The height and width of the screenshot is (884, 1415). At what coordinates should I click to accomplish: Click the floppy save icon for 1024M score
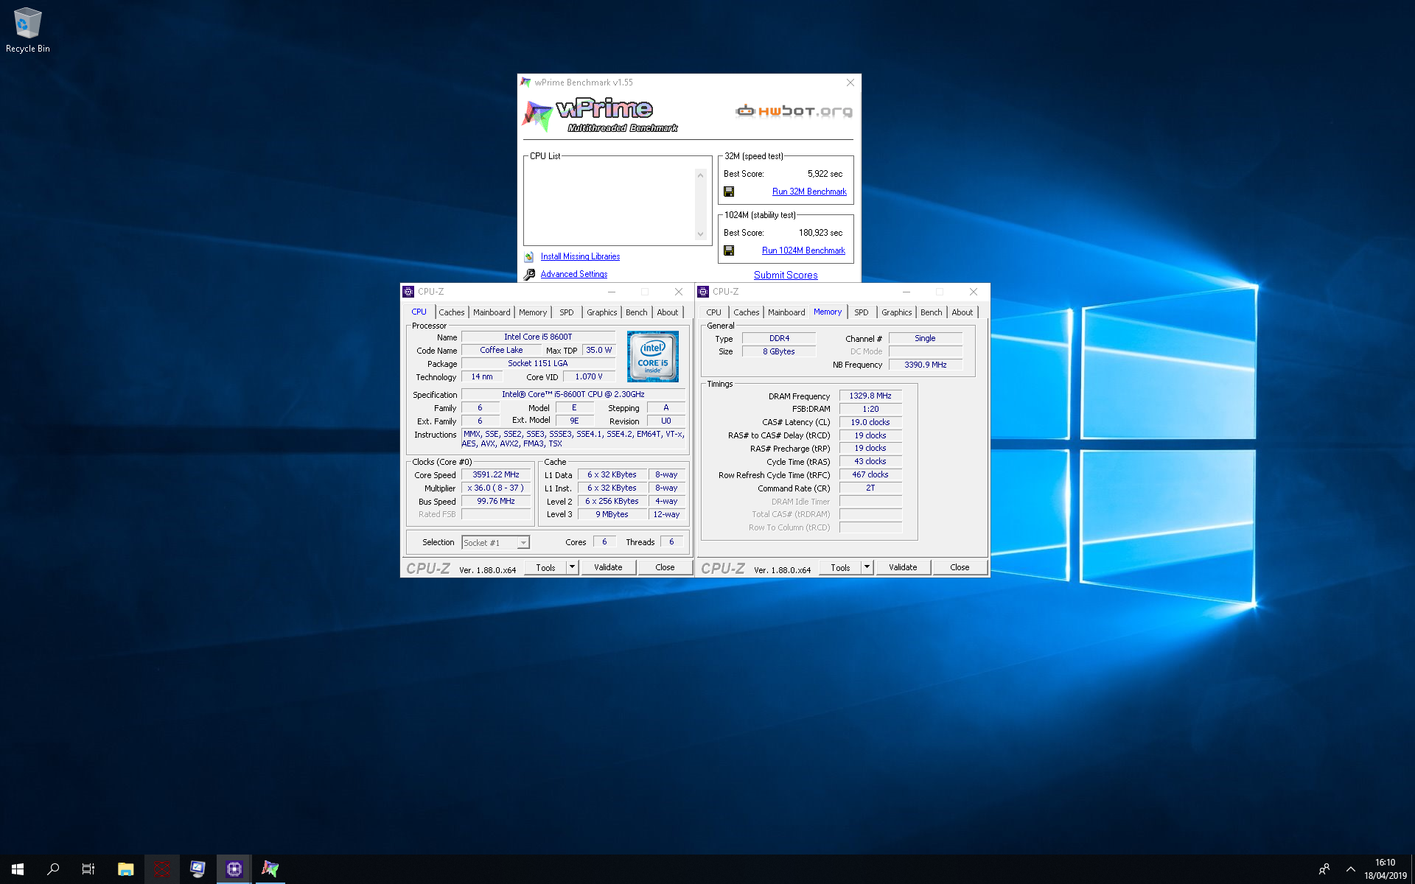pyautogui.click(x=729, y=250)
